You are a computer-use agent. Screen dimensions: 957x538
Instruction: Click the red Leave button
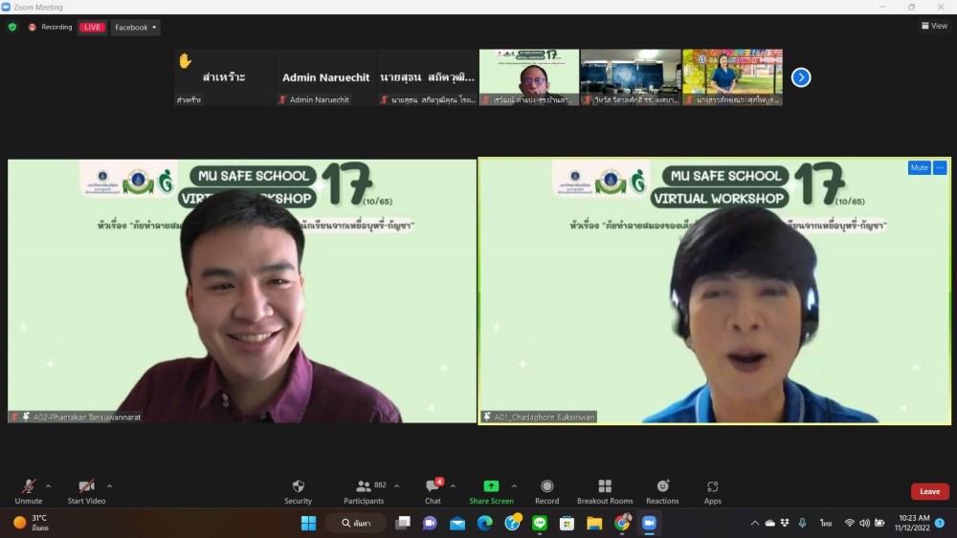tap(929, 491)
